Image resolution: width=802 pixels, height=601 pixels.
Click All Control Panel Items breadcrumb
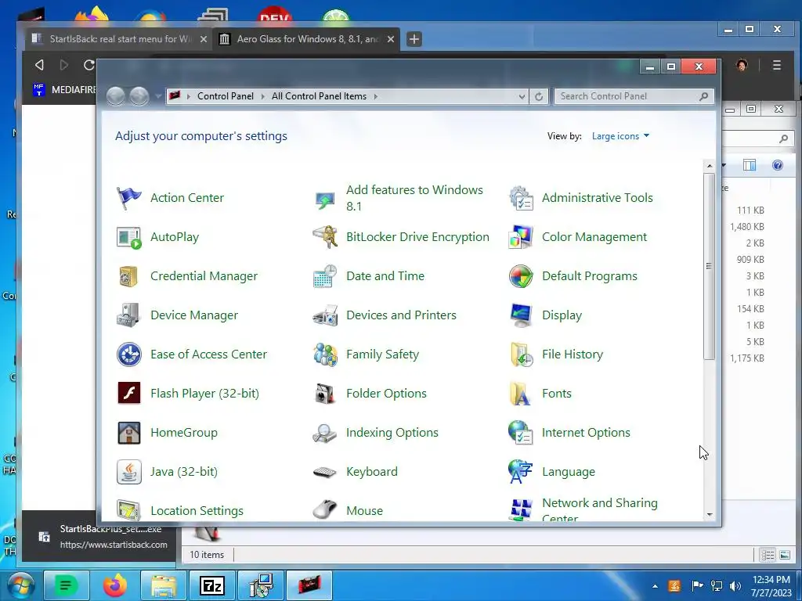coord(320,96)
